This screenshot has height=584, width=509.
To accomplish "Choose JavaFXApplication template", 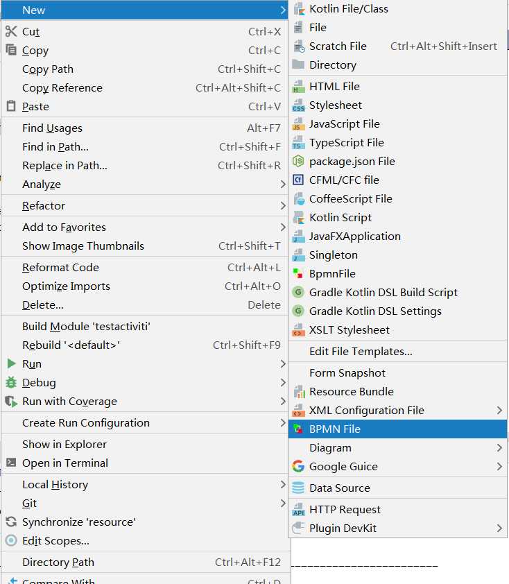I will [x=397, y=236].
